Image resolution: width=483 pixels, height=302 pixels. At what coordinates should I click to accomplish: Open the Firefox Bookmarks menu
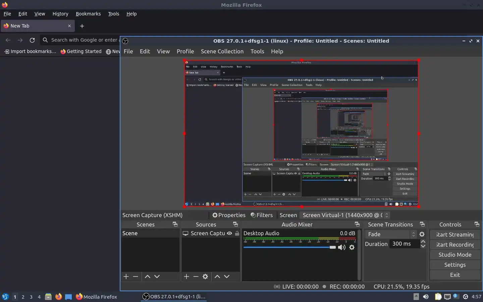tap(88, 14)
